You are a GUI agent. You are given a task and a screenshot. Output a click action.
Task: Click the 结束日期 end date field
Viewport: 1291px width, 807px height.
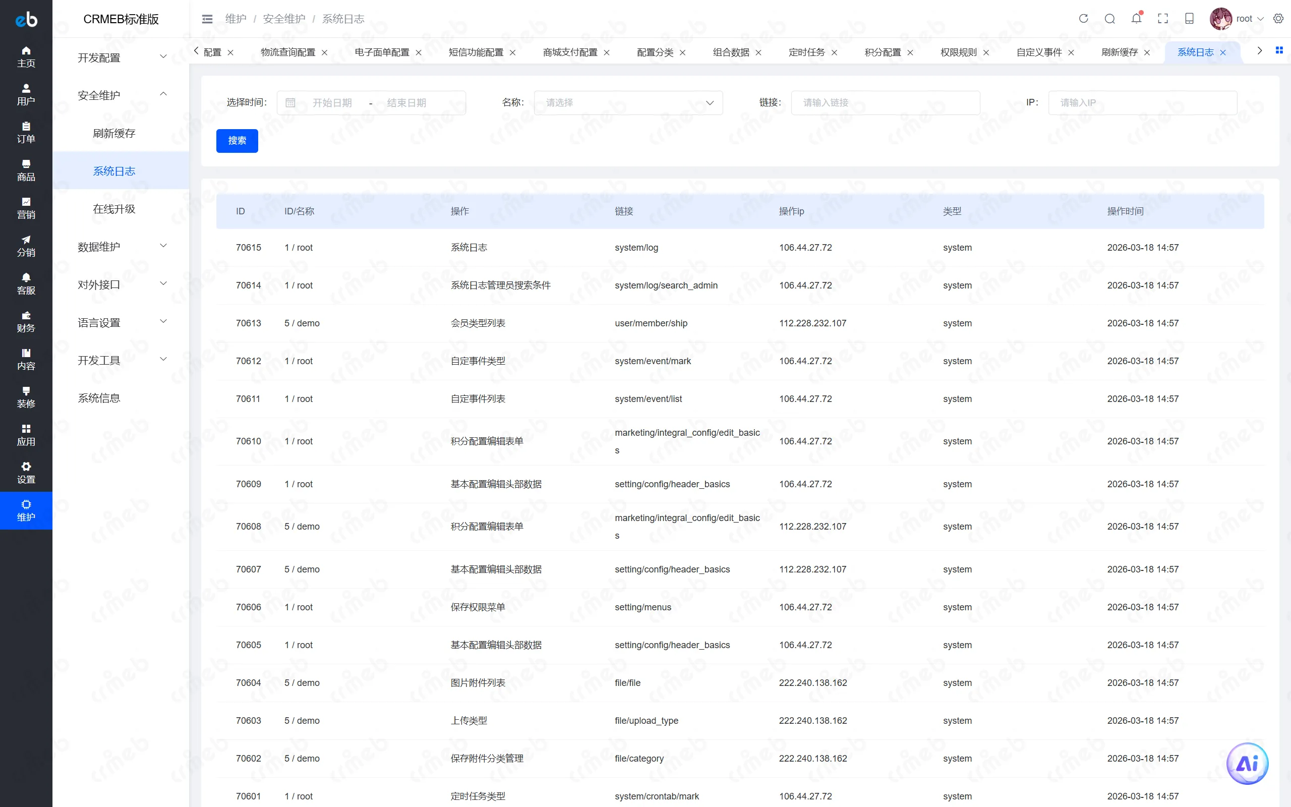click(406, 102)
